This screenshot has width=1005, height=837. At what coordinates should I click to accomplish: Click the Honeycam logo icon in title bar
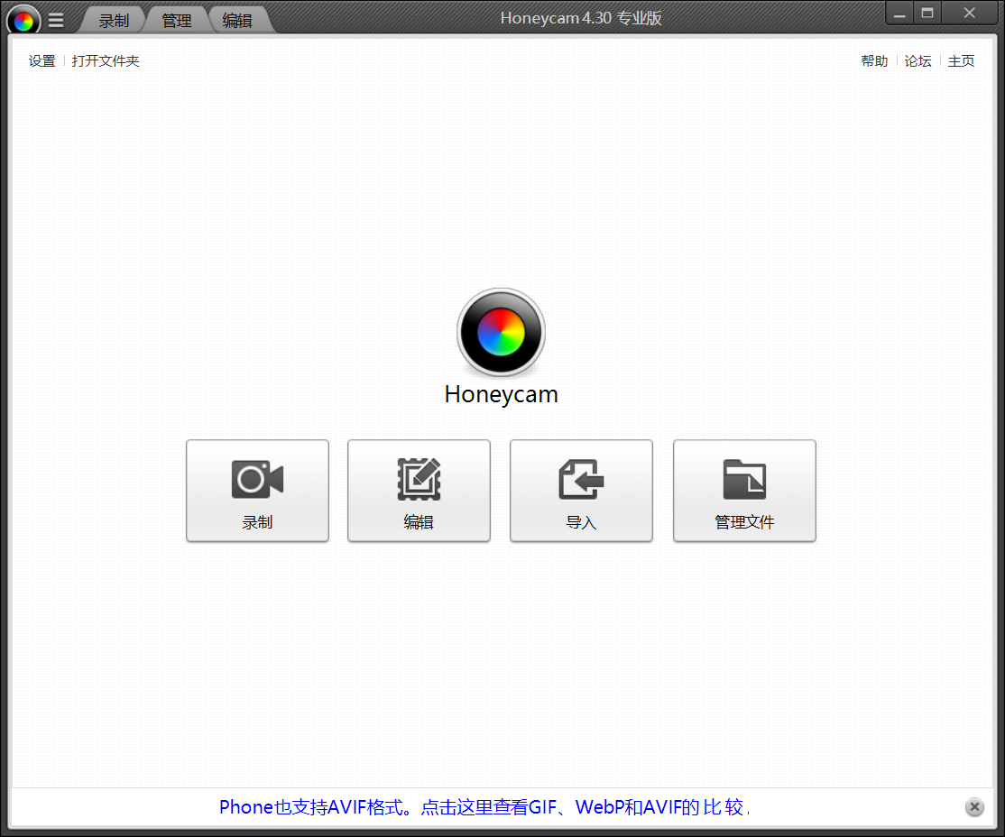click(x=24, y=20)
